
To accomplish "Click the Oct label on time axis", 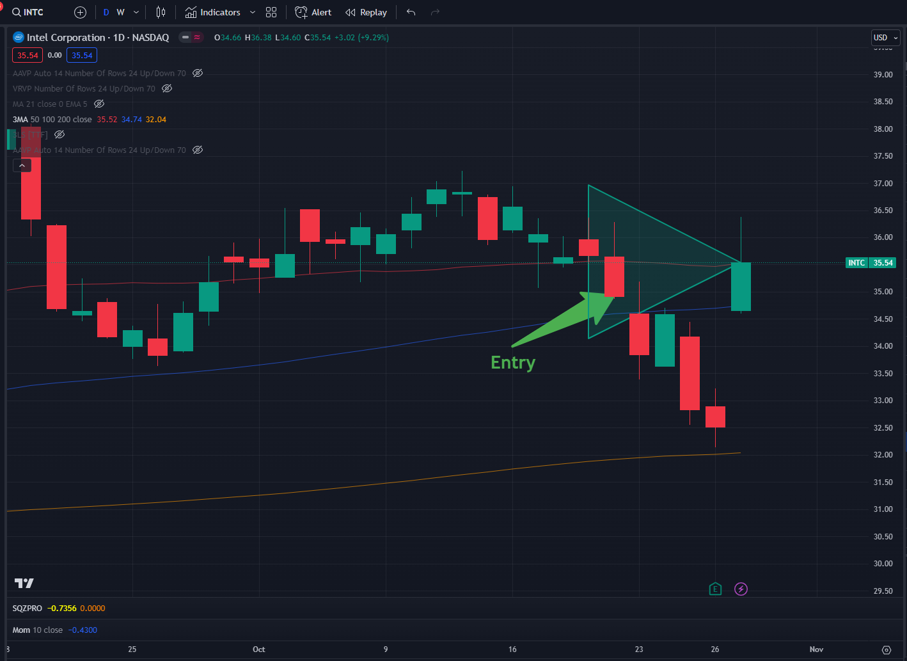I will click(258, 649).
